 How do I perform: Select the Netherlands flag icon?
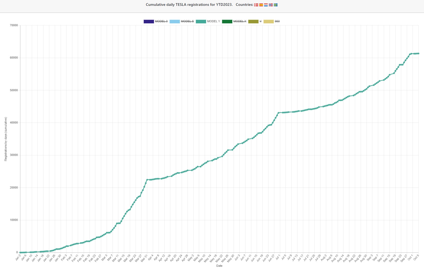pyautogui.click(x=266, y=5)
